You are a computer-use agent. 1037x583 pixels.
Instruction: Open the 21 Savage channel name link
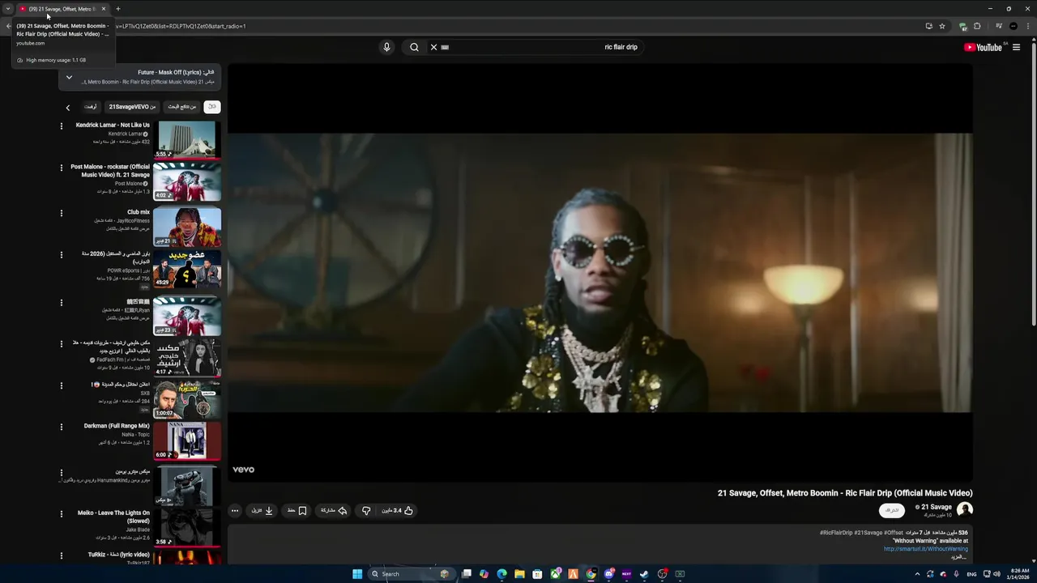pyautogui.click(x=936, y=507)
